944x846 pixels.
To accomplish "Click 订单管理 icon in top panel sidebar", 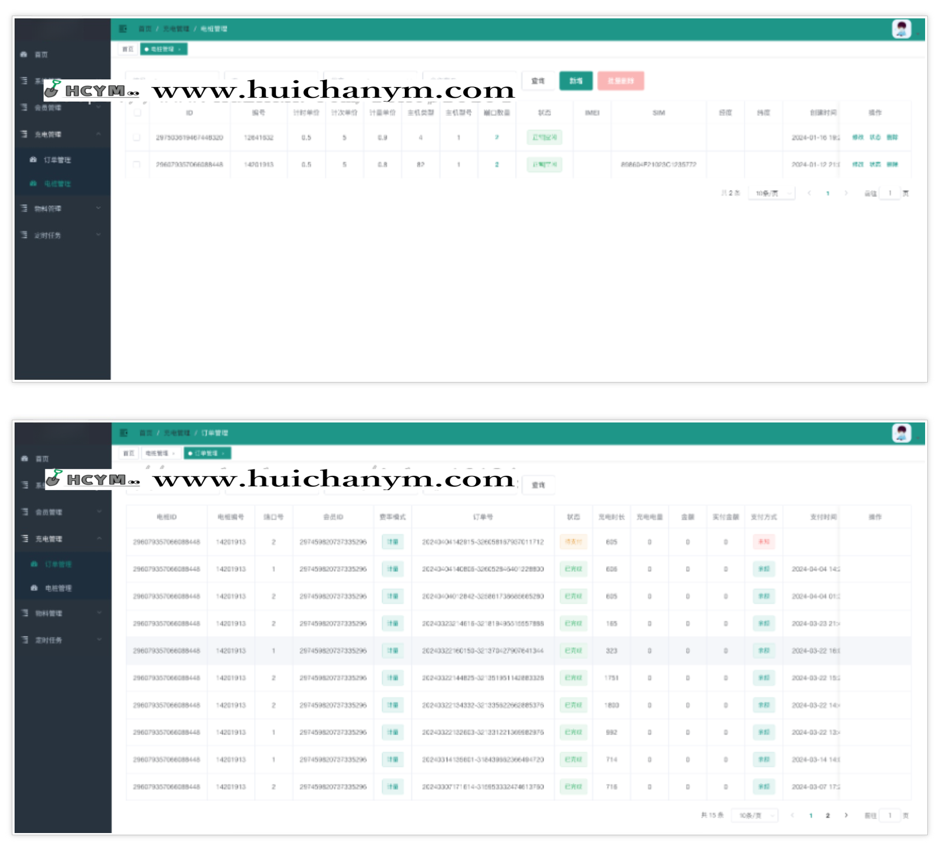I will pos(33,160).
